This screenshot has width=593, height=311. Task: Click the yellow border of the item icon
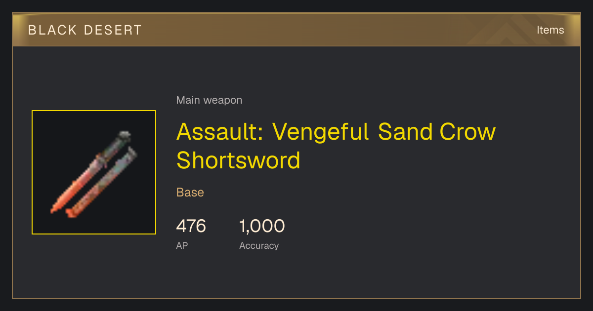(x=94, y=111)
